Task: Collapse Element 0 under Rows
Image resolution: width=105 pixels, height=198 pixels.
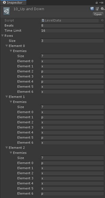Action: click(7, 46)
